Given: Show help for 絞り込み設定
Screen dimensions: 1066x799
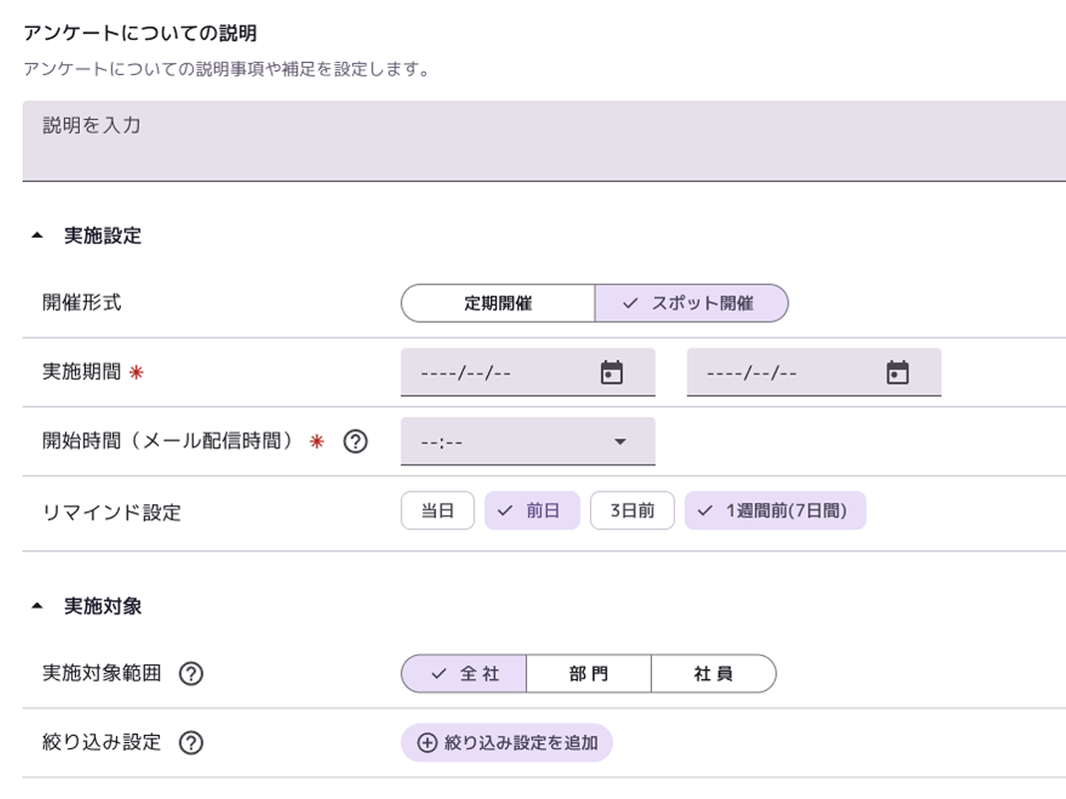Looking at the screenshot, I should pos(191,742).
